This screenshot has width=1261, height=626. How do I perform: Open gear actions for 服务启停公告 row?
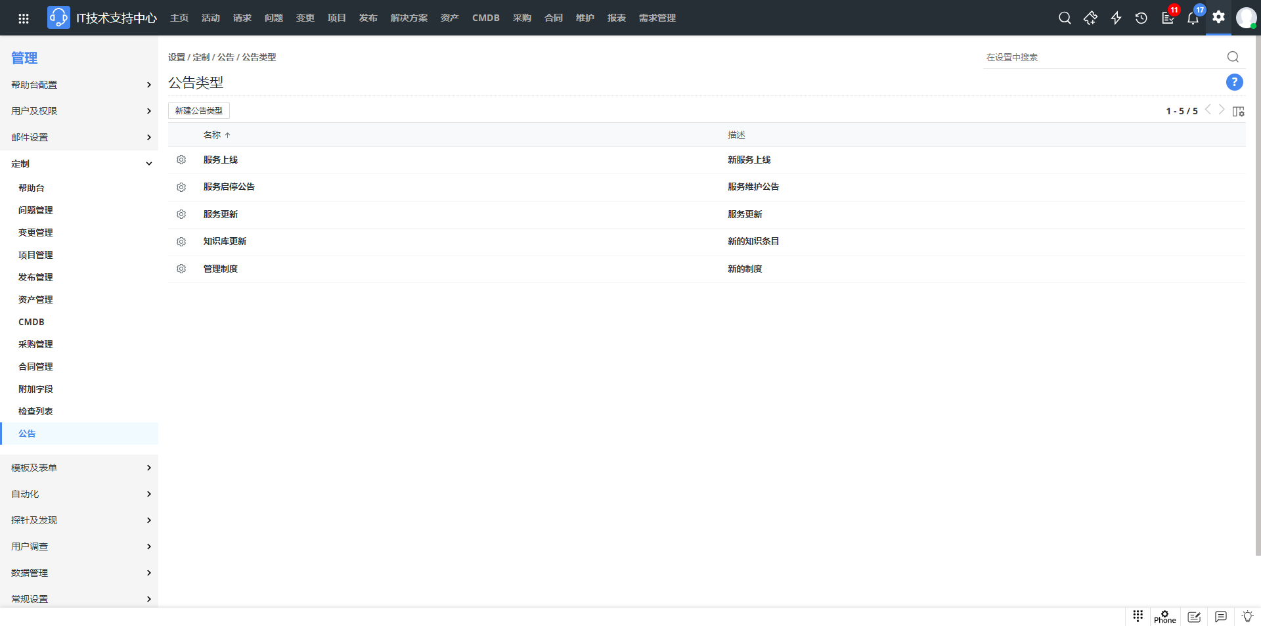(181, 187)
